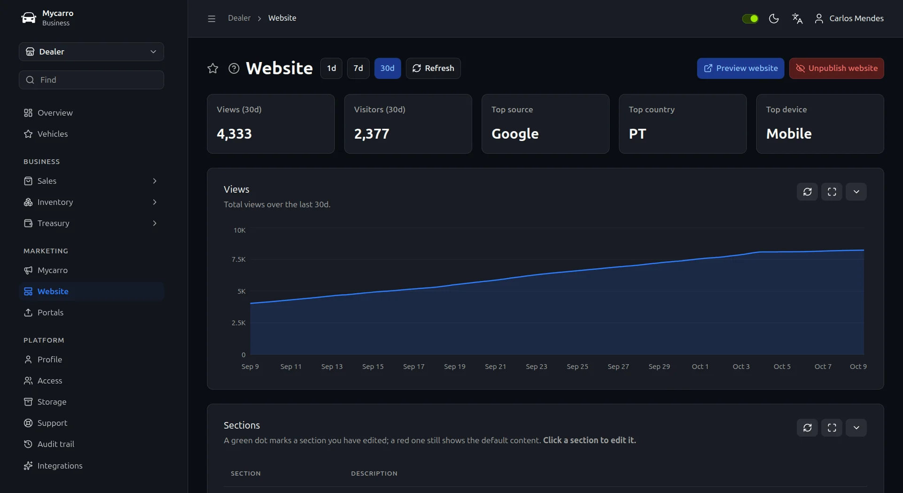Image resolution: width=903 pixels, height=493 pixels.
Task: Open the Access page
Action: 92,381
